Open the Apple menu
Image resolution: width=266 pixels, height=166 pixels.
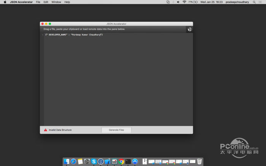click(5, 2)
